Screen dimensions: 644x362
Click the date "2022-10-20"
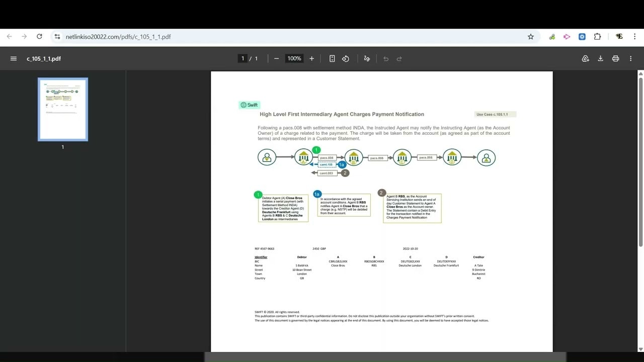tap(410, 248)
